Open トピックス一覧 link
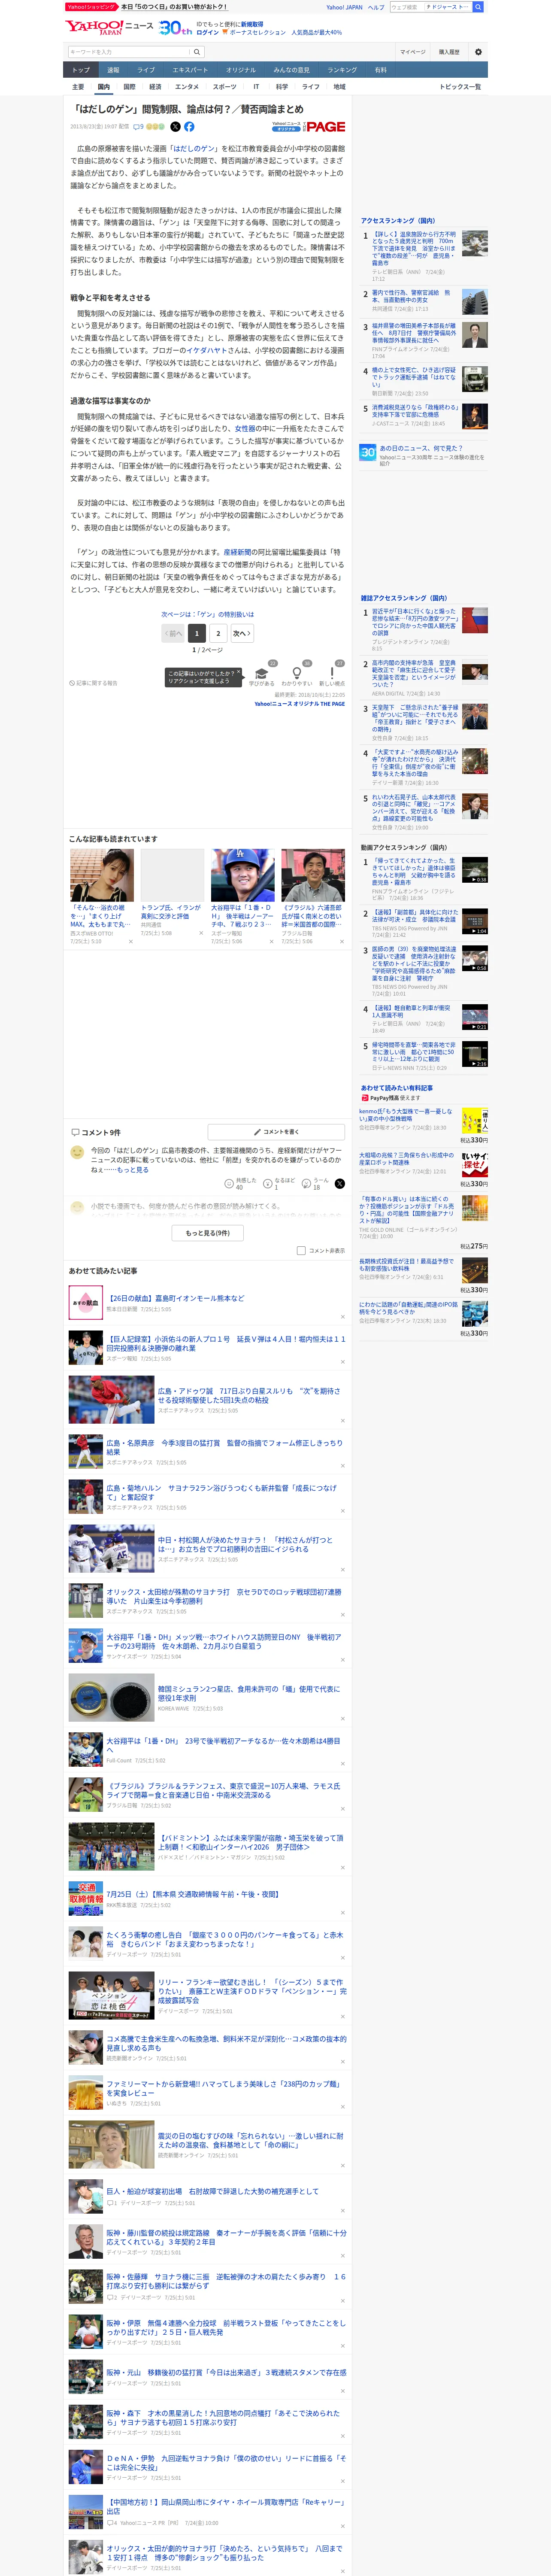The height and width of the screenshot is (2576, 551). (x=460, y=87)
